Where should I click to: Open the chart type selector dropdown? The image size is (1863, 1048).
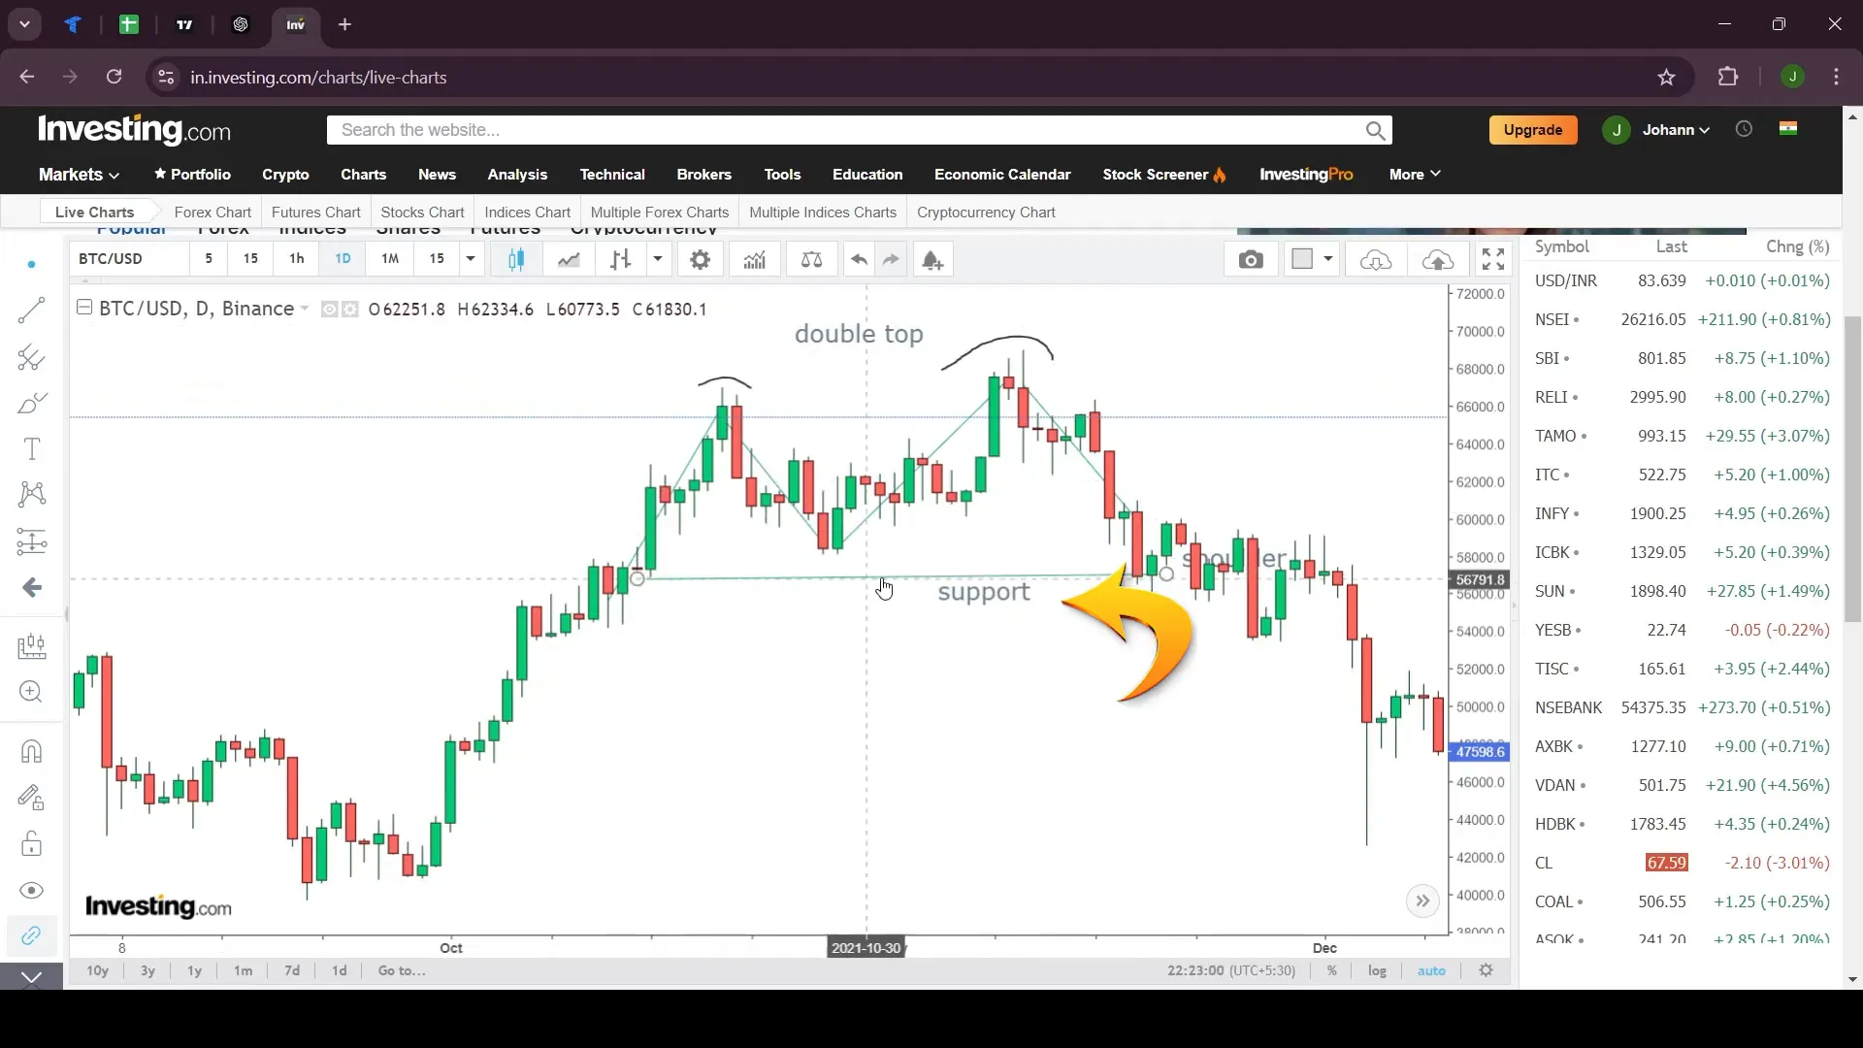click(517, 260)
